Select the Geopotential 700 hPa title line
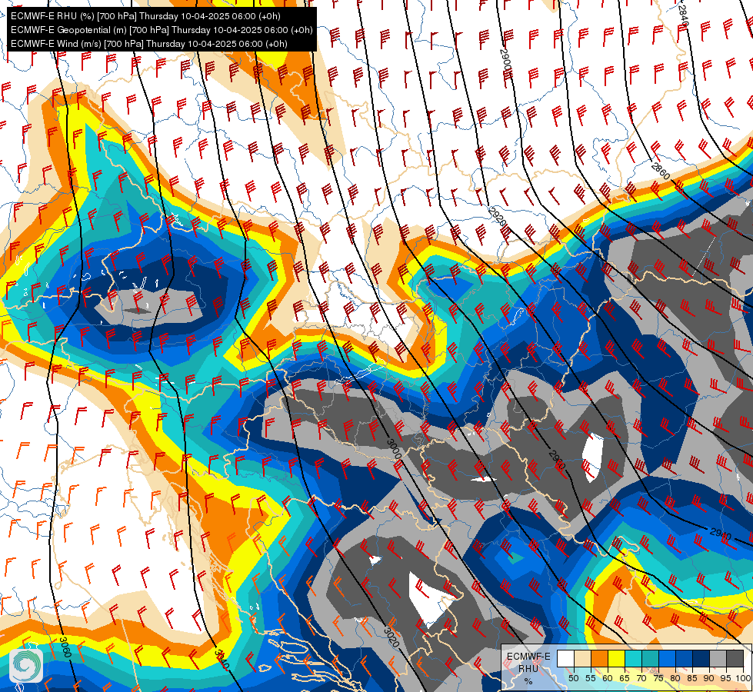The width and height of the screenshot is (753, 692). pyautogui.click(x=162, y=30)
